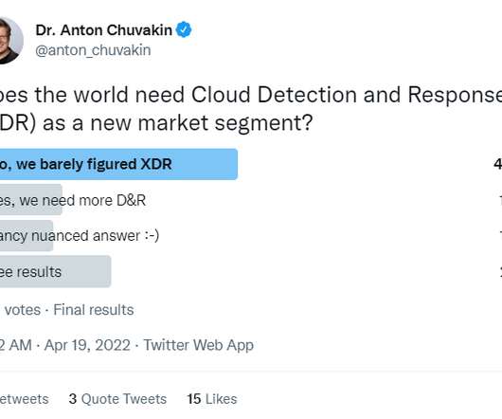Image resolution: width=502 pixels, height=419 pixels.
Task: Open Dr. Anton Chuvakin's profile picture
Action: pyautogui.click(x=9, y=40)
